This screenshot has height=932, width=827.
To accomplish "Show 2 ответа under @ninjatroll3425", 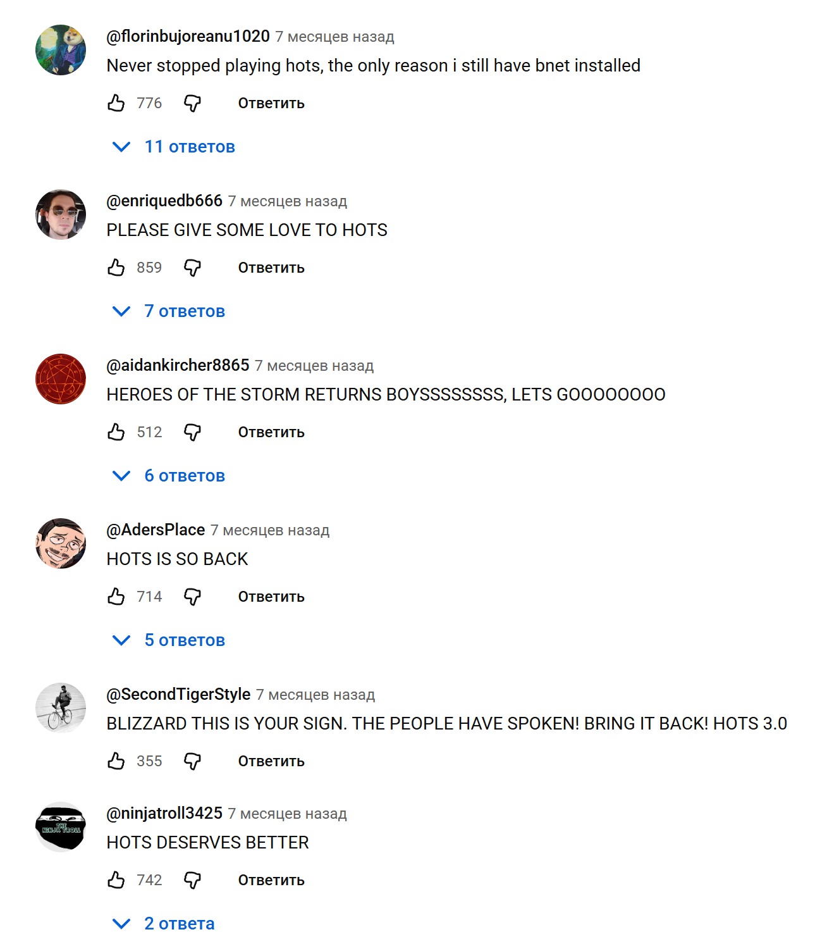I will pos(163,923).
